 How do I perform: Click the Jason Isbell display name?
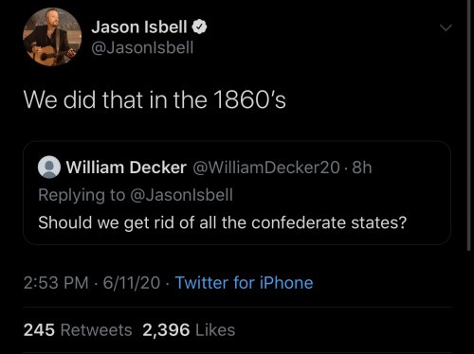coord(139,27)
